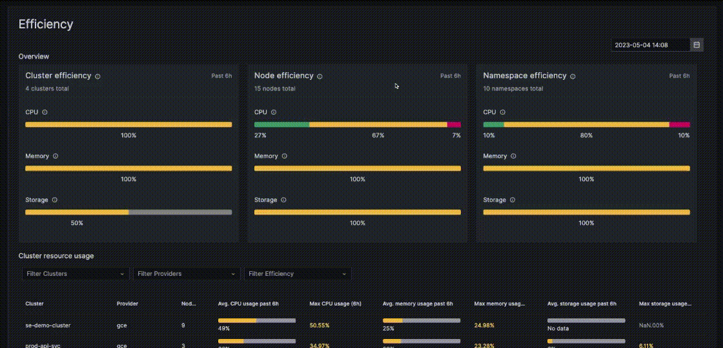Click Storage info icon in Cluster efficiency card
Screen dimensions: 723x348
click(54, 200)
